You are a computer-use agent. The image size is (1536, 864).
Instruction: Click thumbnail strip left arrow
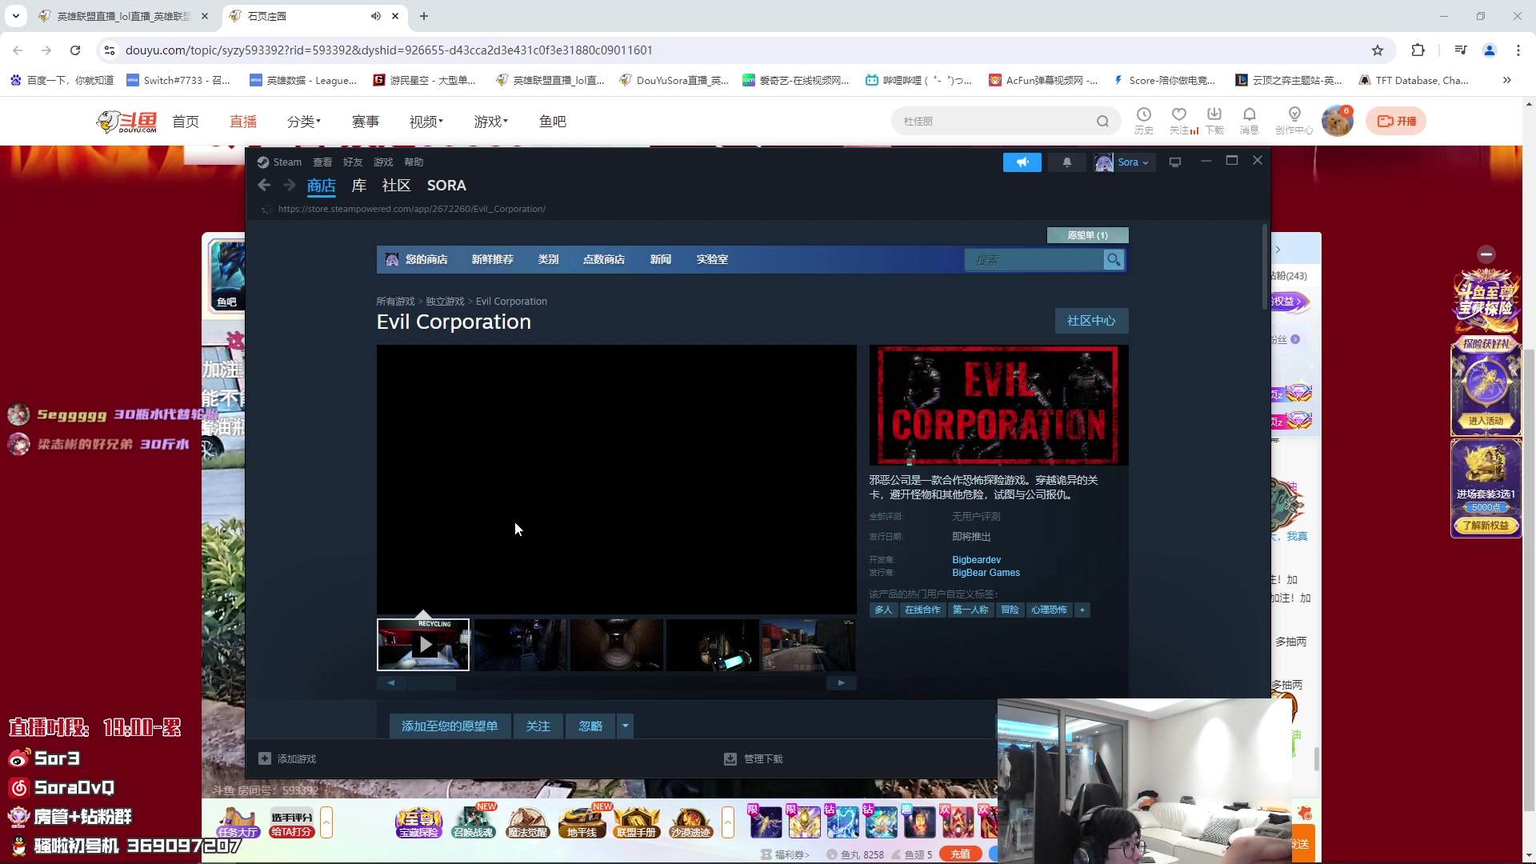pos(391,683)
